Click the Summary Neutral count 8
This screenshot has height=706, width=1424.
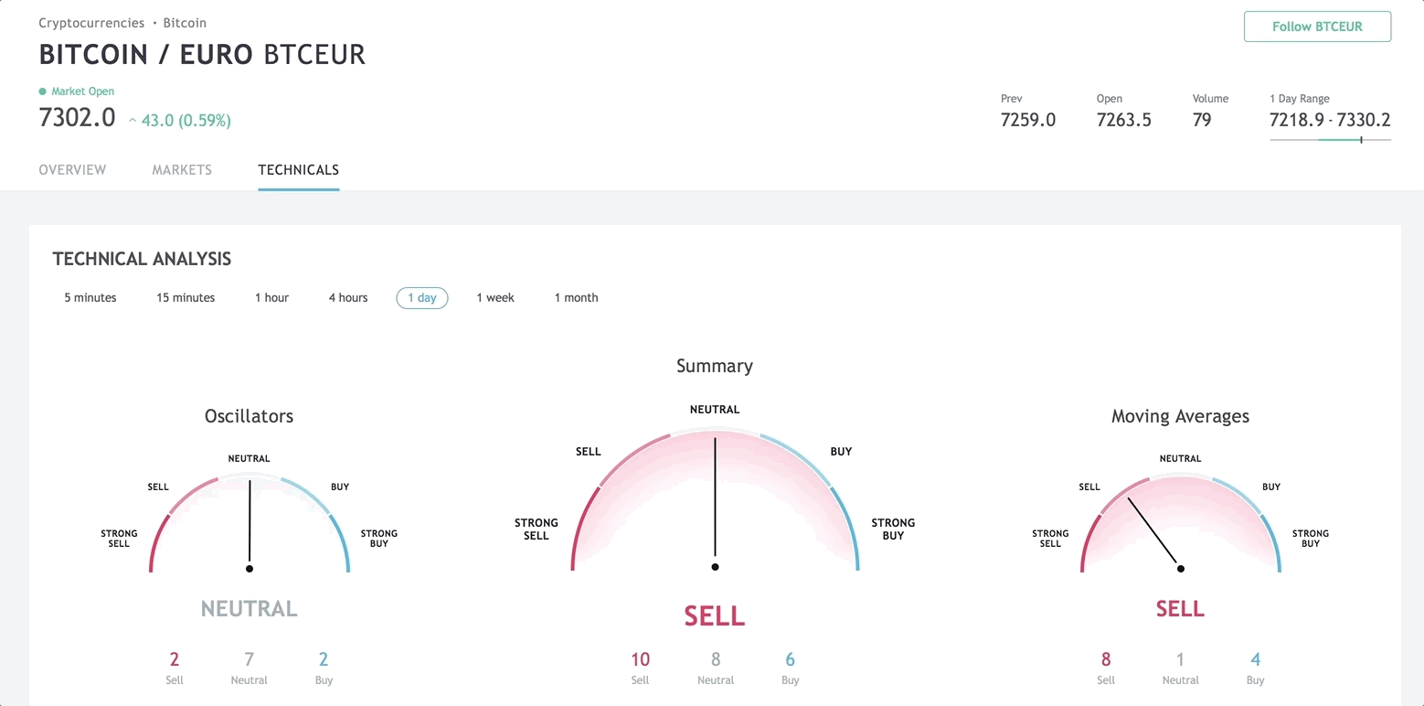point(715,659)
